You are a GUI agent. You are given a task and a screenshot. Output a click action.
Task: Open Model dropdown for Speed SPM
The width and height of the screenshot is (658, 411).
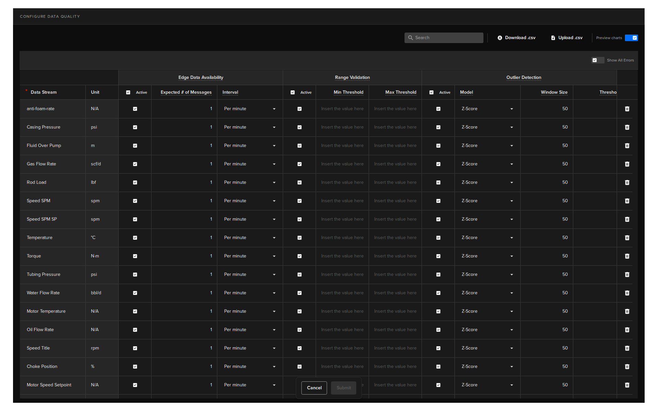point(487,201)
